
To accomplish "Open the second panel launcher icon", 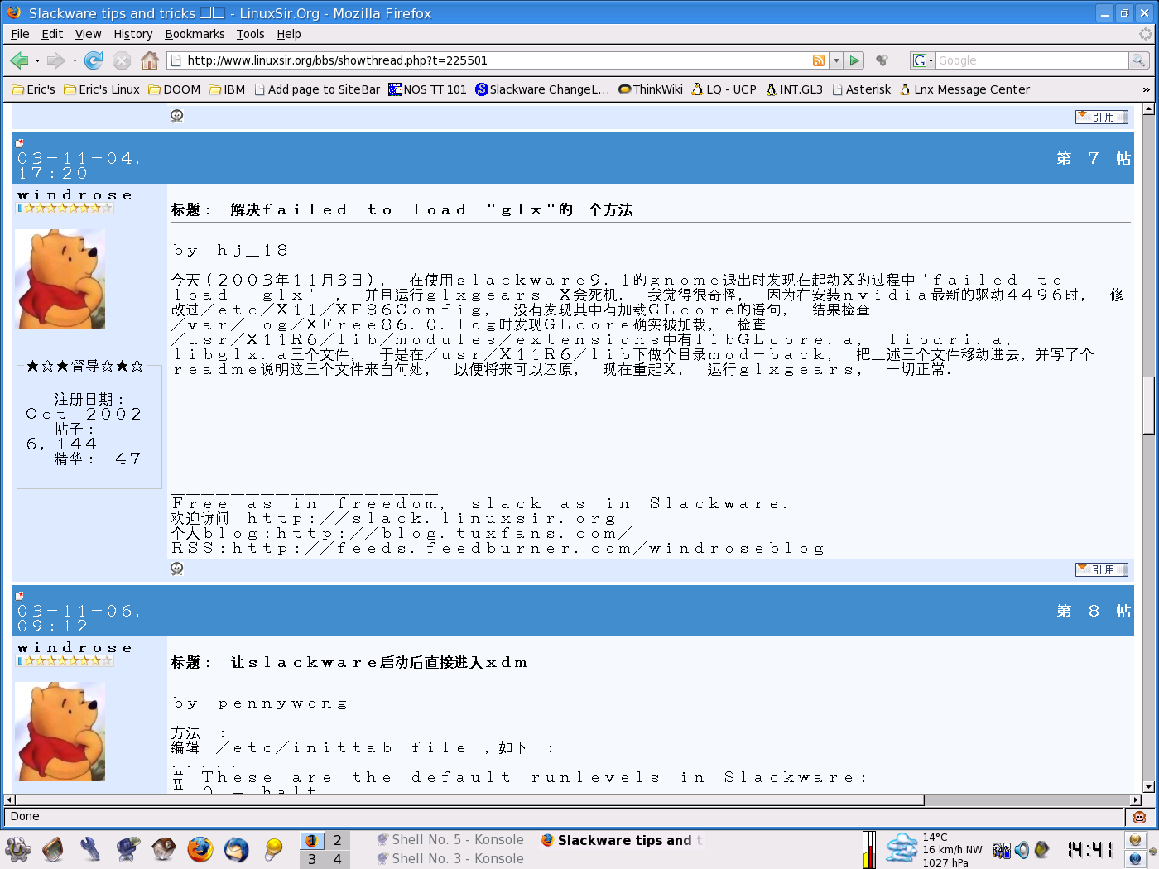I will coord(54,849).
